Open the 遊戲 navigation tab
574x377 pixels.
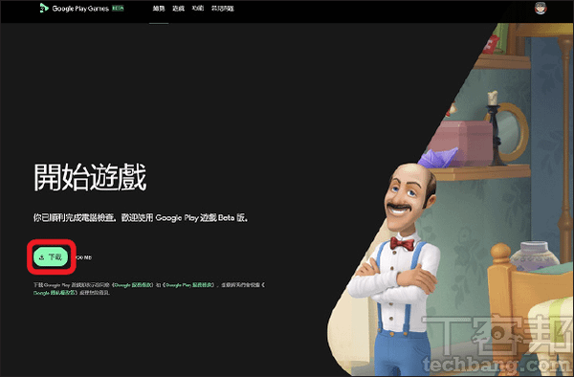[x=178, y=9]
